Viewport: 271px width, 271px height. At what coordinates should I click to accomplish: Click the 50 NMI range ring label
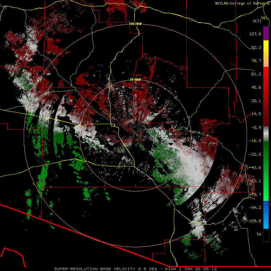point(135,80)
